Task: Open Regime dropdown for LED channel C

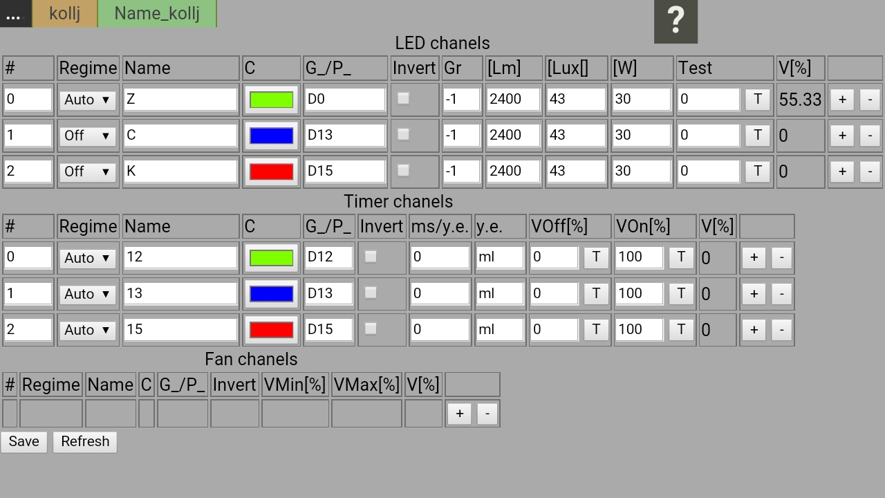Action: (x=87, y=136)
